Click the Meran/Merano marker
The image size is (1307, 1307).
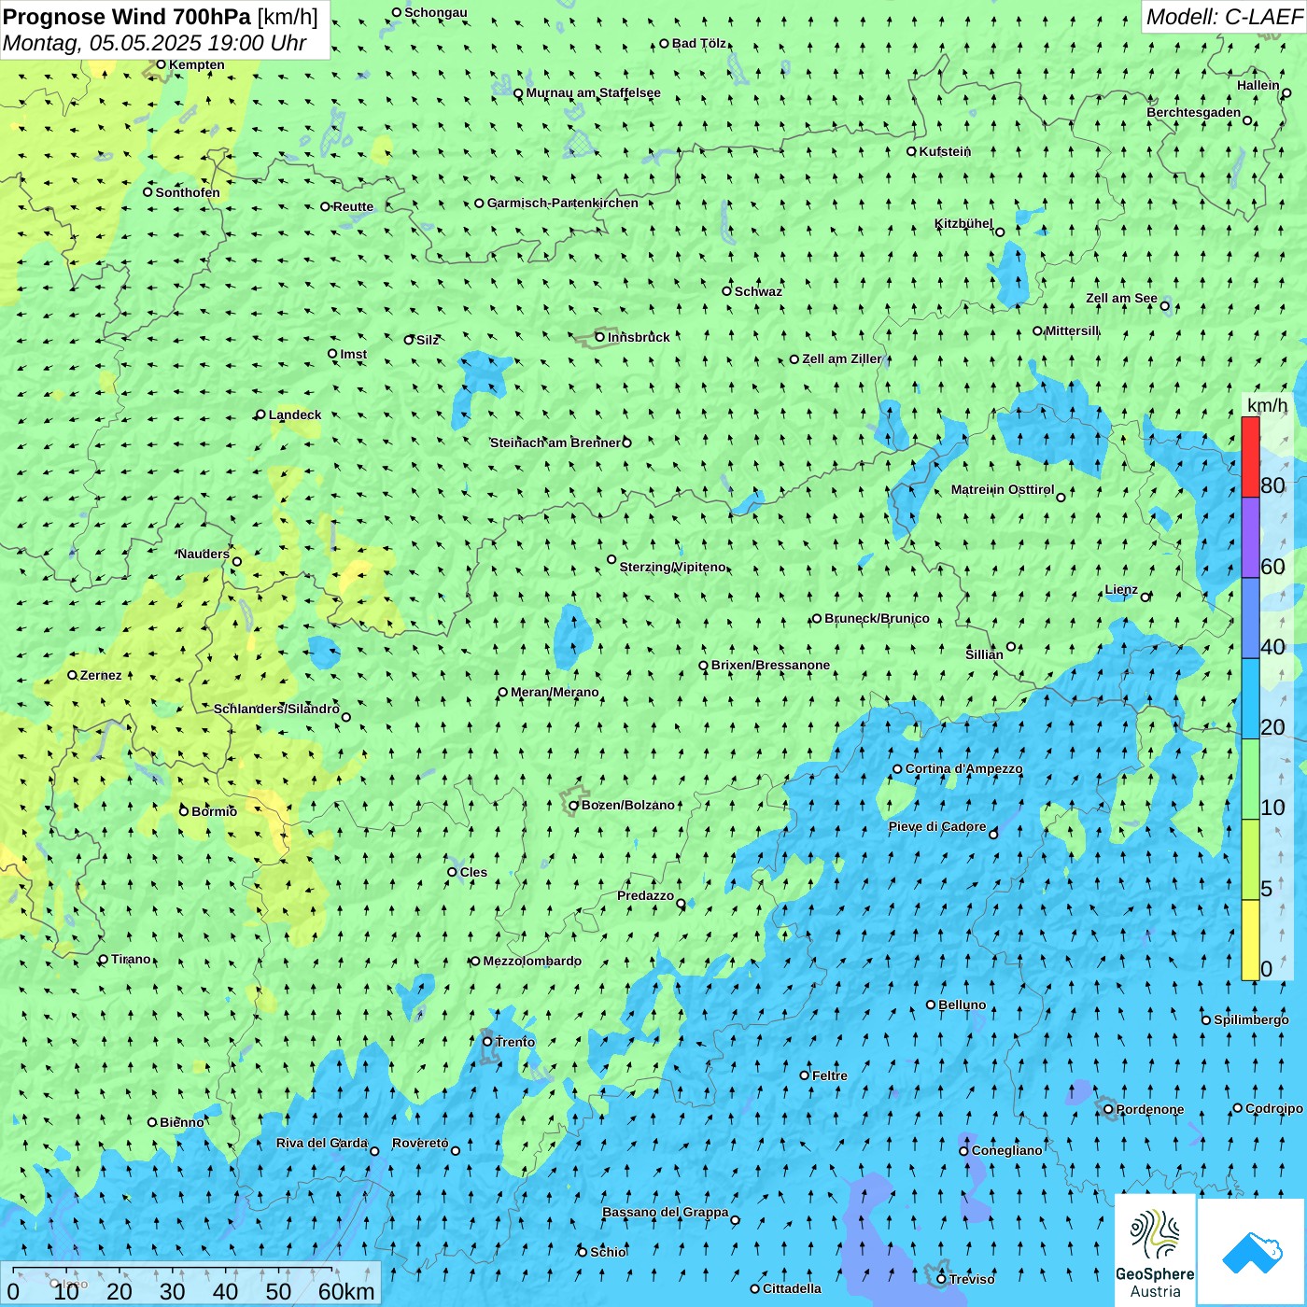pyautogui.click(x=502, y=692)
